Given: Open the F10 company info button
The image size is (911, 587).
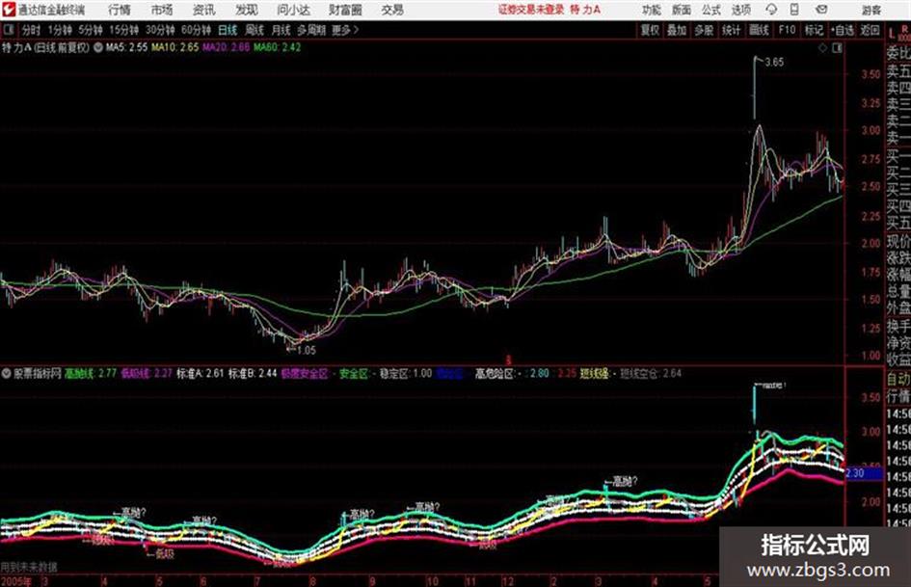Looking at the screenshot, I should click(x=788, y=30).
